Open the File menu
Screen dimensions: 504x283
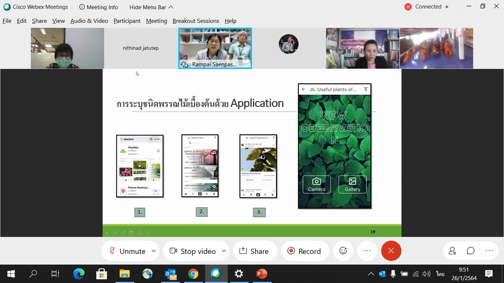point(7,21)
